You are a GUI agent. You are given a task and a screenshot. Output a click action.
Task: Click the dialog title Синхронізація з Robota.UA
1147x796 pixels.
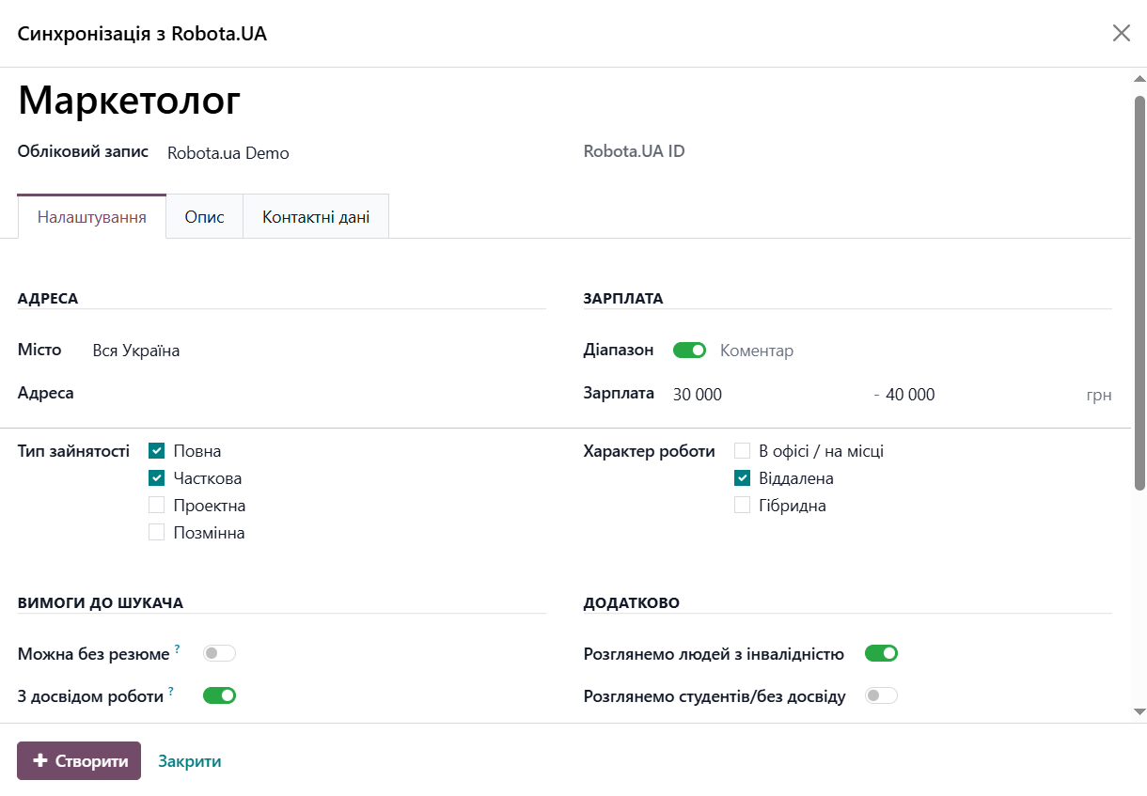pos(142,34)
